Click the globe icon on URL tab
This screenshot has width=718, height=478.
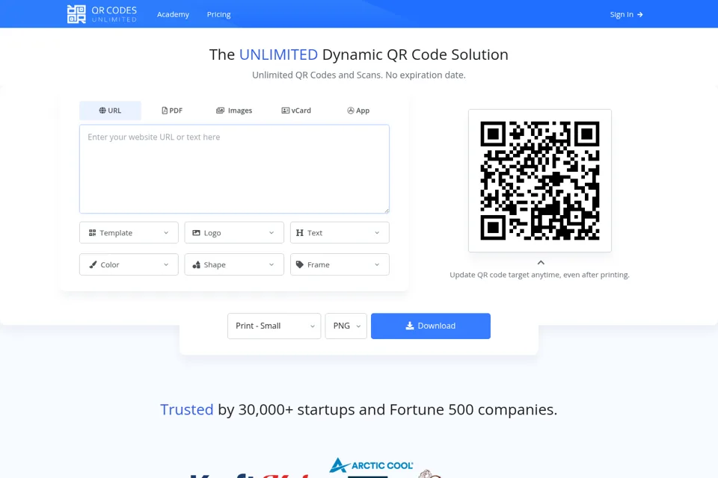(102, 111)
